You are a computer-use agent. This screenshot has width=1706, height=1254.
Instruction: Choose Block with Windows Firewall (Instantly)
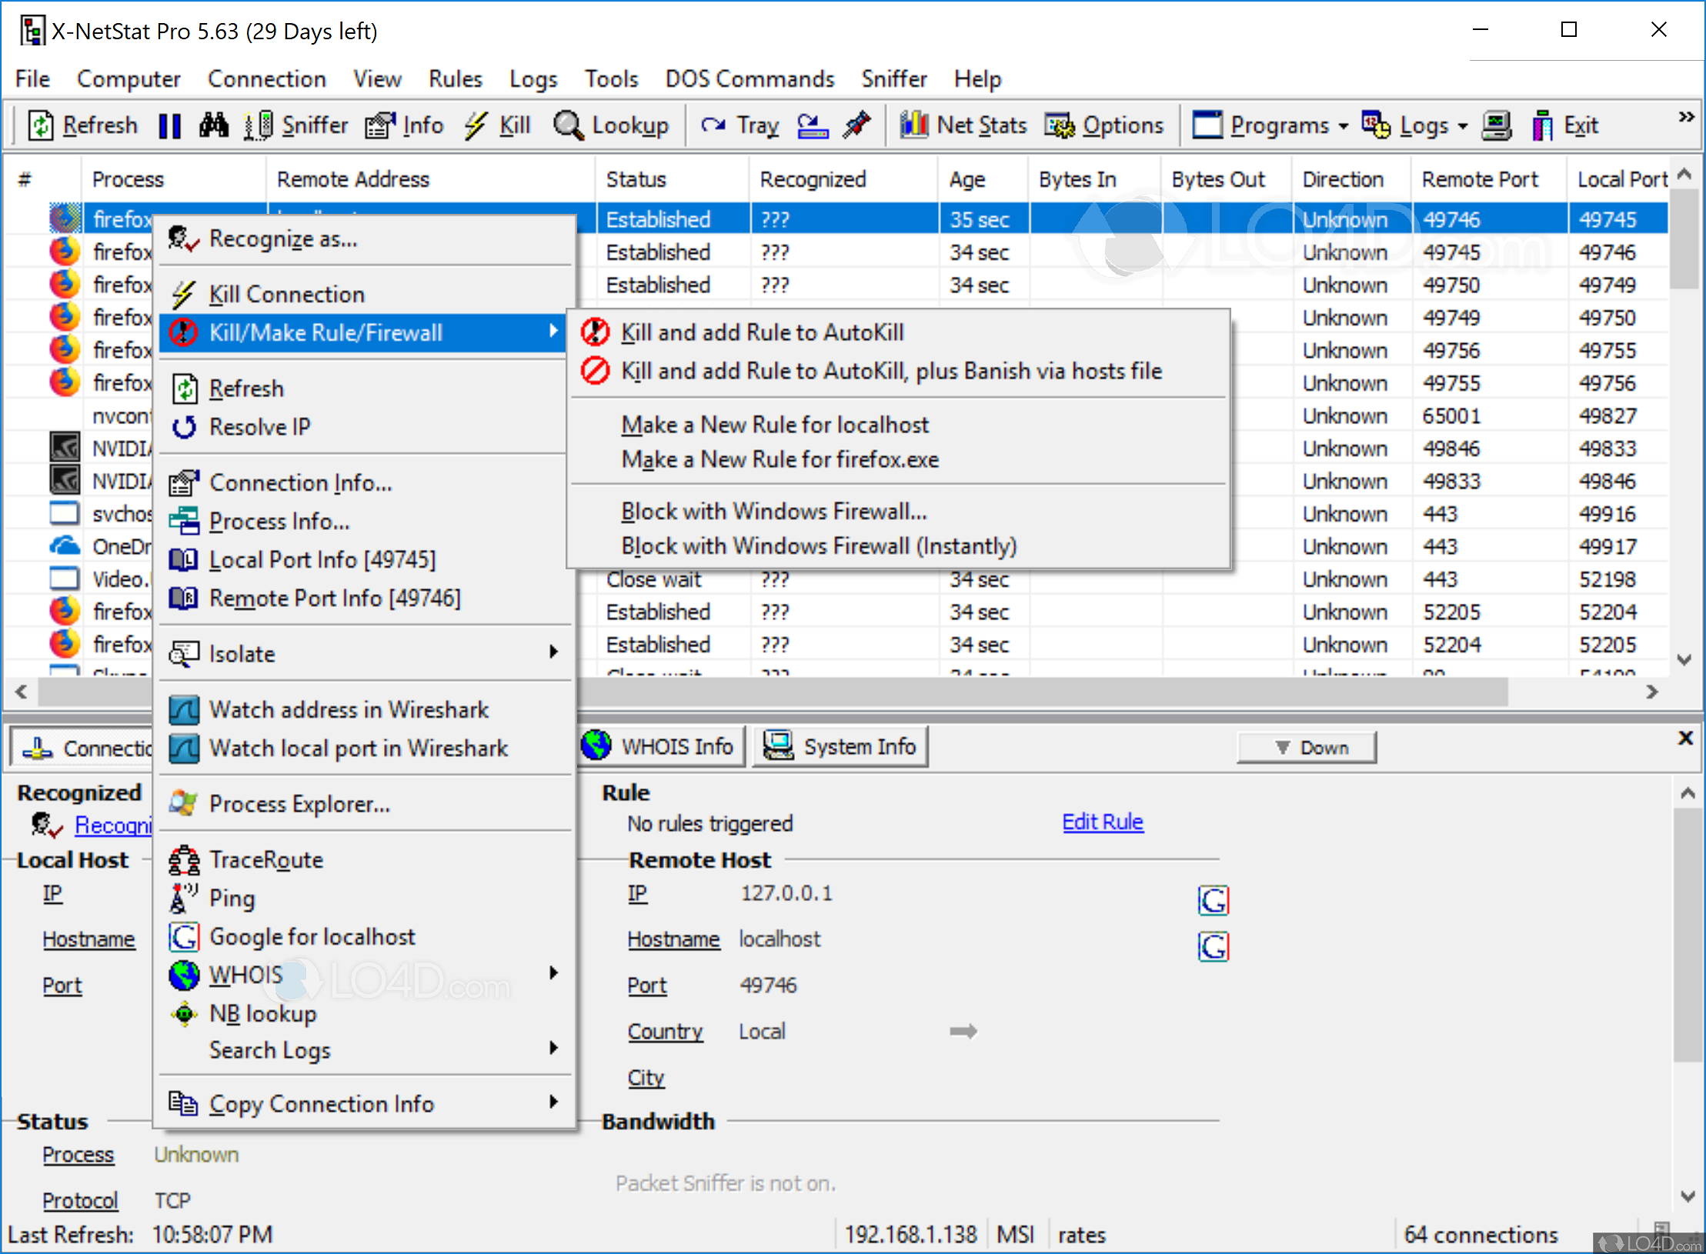[x=819, y=546]
